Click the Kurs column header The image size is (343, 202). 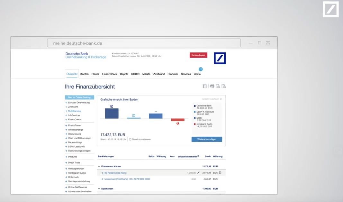[x=172, y=156]
